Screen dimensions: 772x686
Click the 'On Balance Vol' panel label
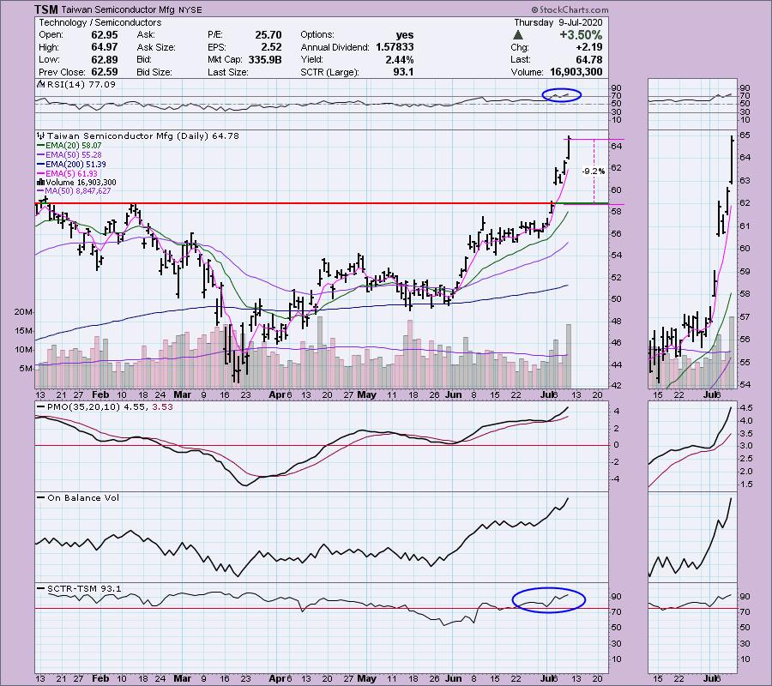83,498
